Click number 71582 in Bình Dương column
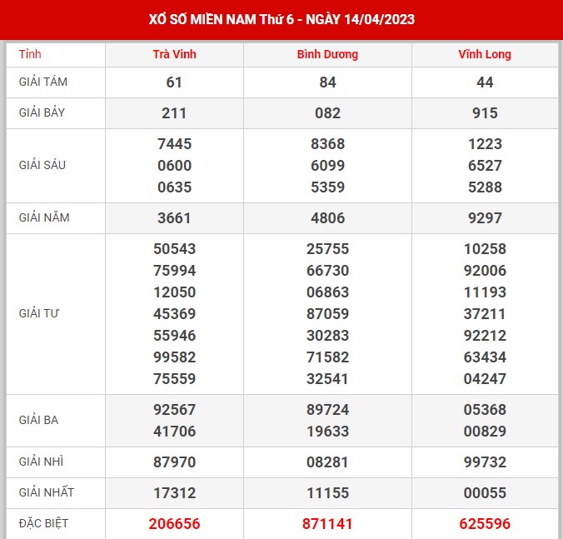The width and height of the screenshot is (563, 539). point(328,357)
